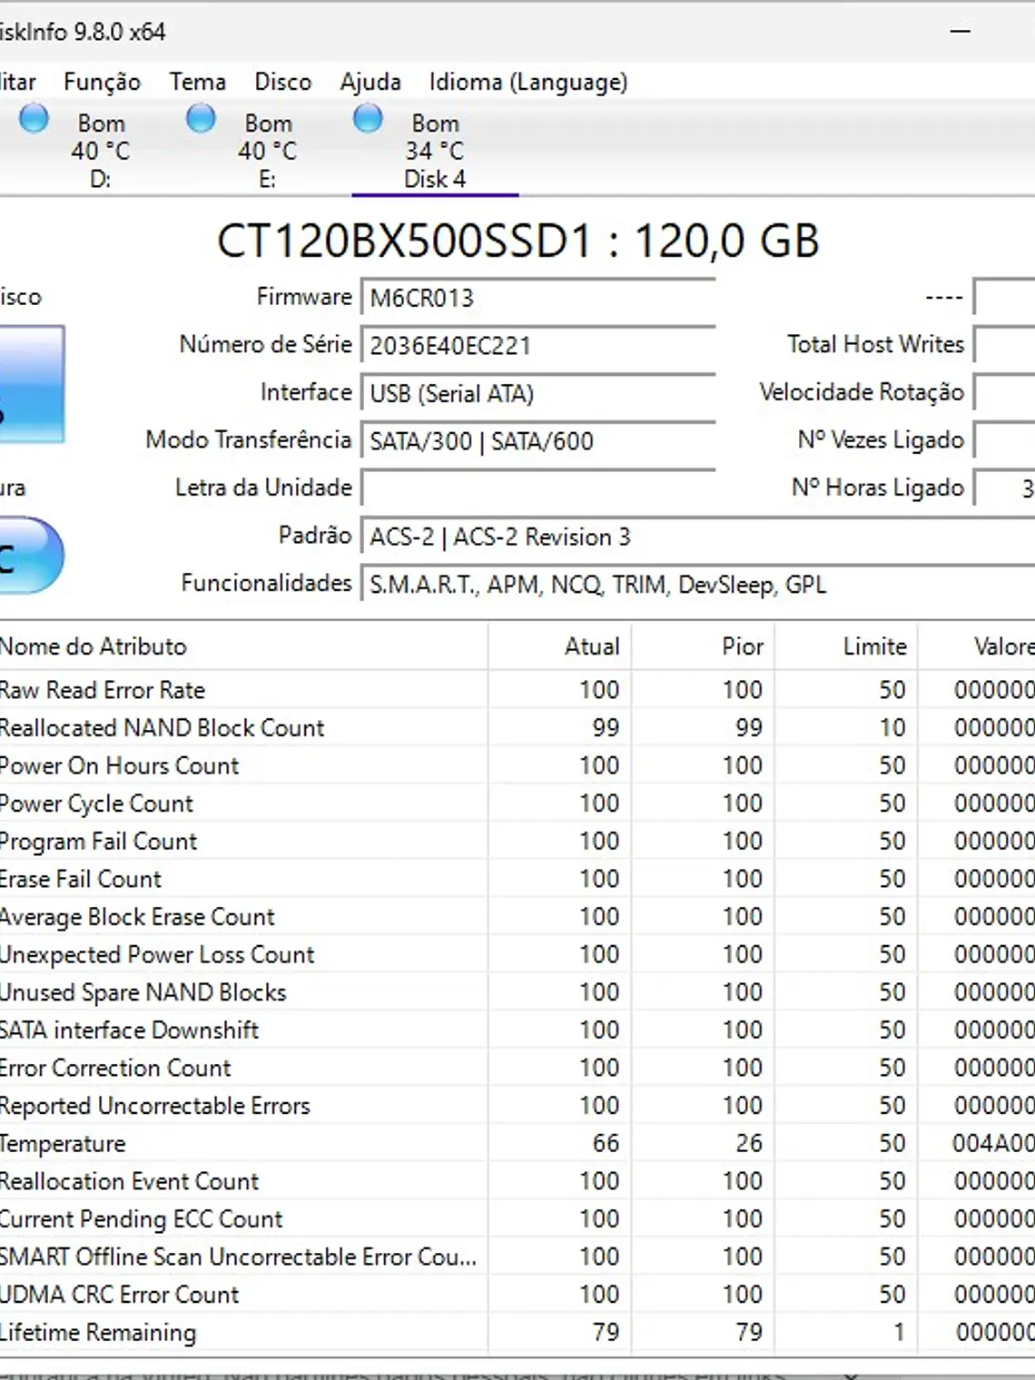
Task: Select the Error Correction Count row
Action: (517, 1068)
